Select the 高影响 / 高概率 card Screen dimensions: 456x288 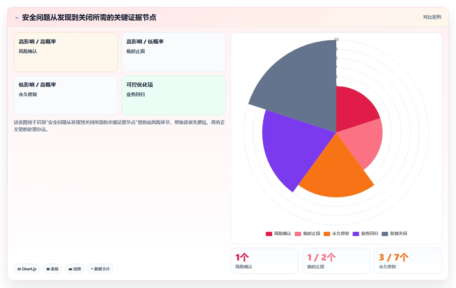click(66, 52)
